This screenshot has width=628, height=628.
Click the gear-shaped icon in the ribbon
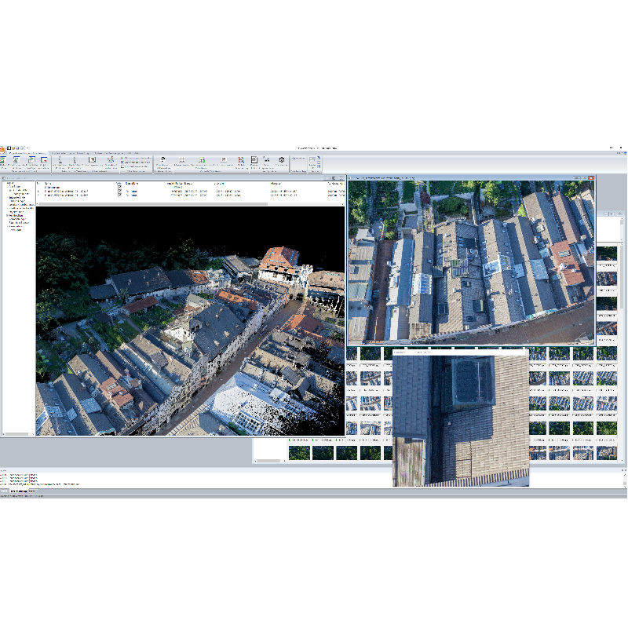282,160
